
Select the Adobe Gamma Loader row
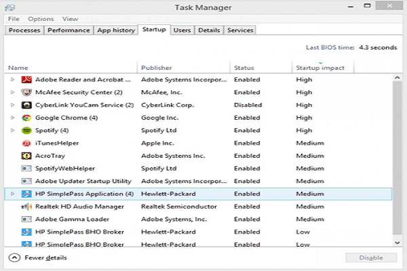pyautogui.click(x=198, y=220)
